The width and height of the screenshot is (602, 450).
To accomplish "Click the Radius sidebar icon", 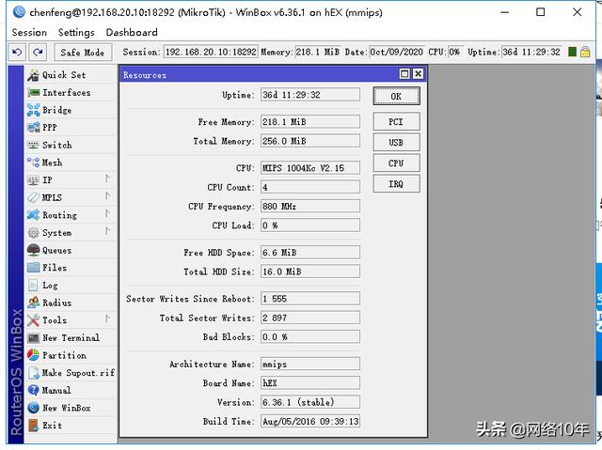I will (34, 303).
